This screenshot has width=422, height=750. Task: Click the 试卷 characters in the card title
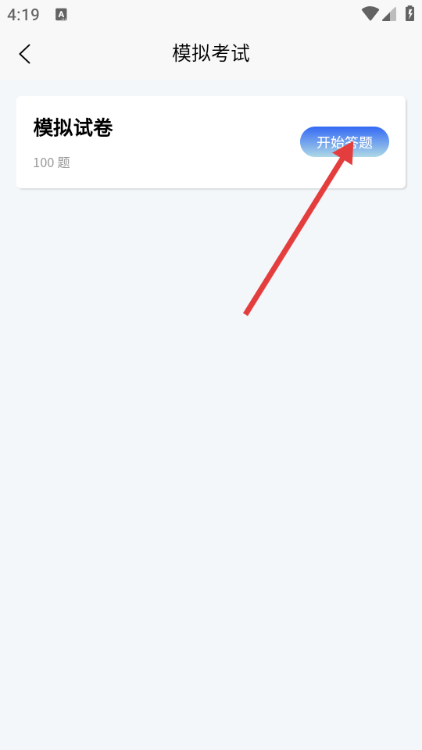(93, 128)
